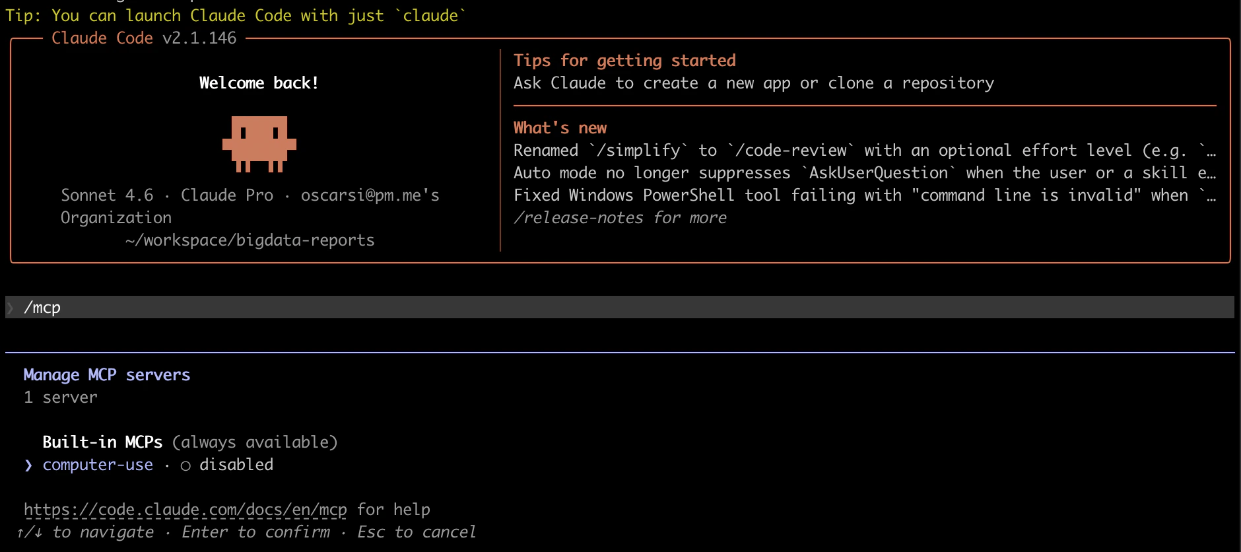Click the 'Auto mode no longer suppresses' note
Image resolution: width=1241 pixels, height=552 pixels.
(865, 173)
